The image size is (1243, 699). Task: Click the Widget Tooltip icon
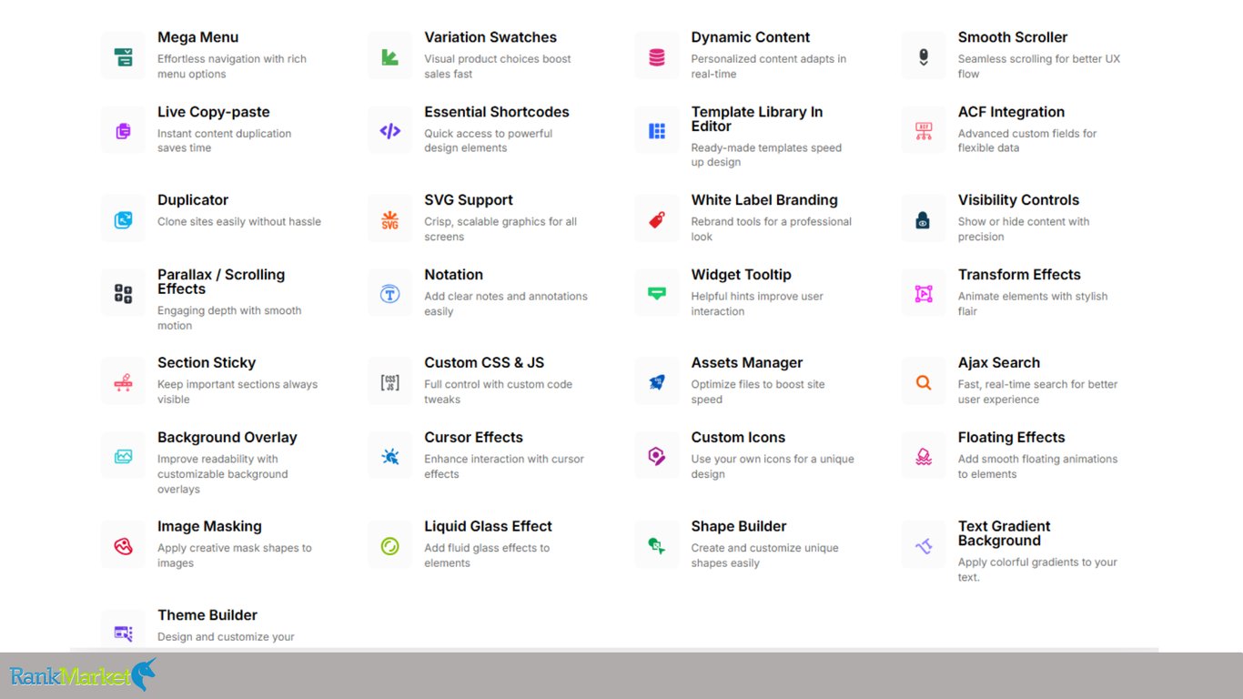(x=657, y=294)
